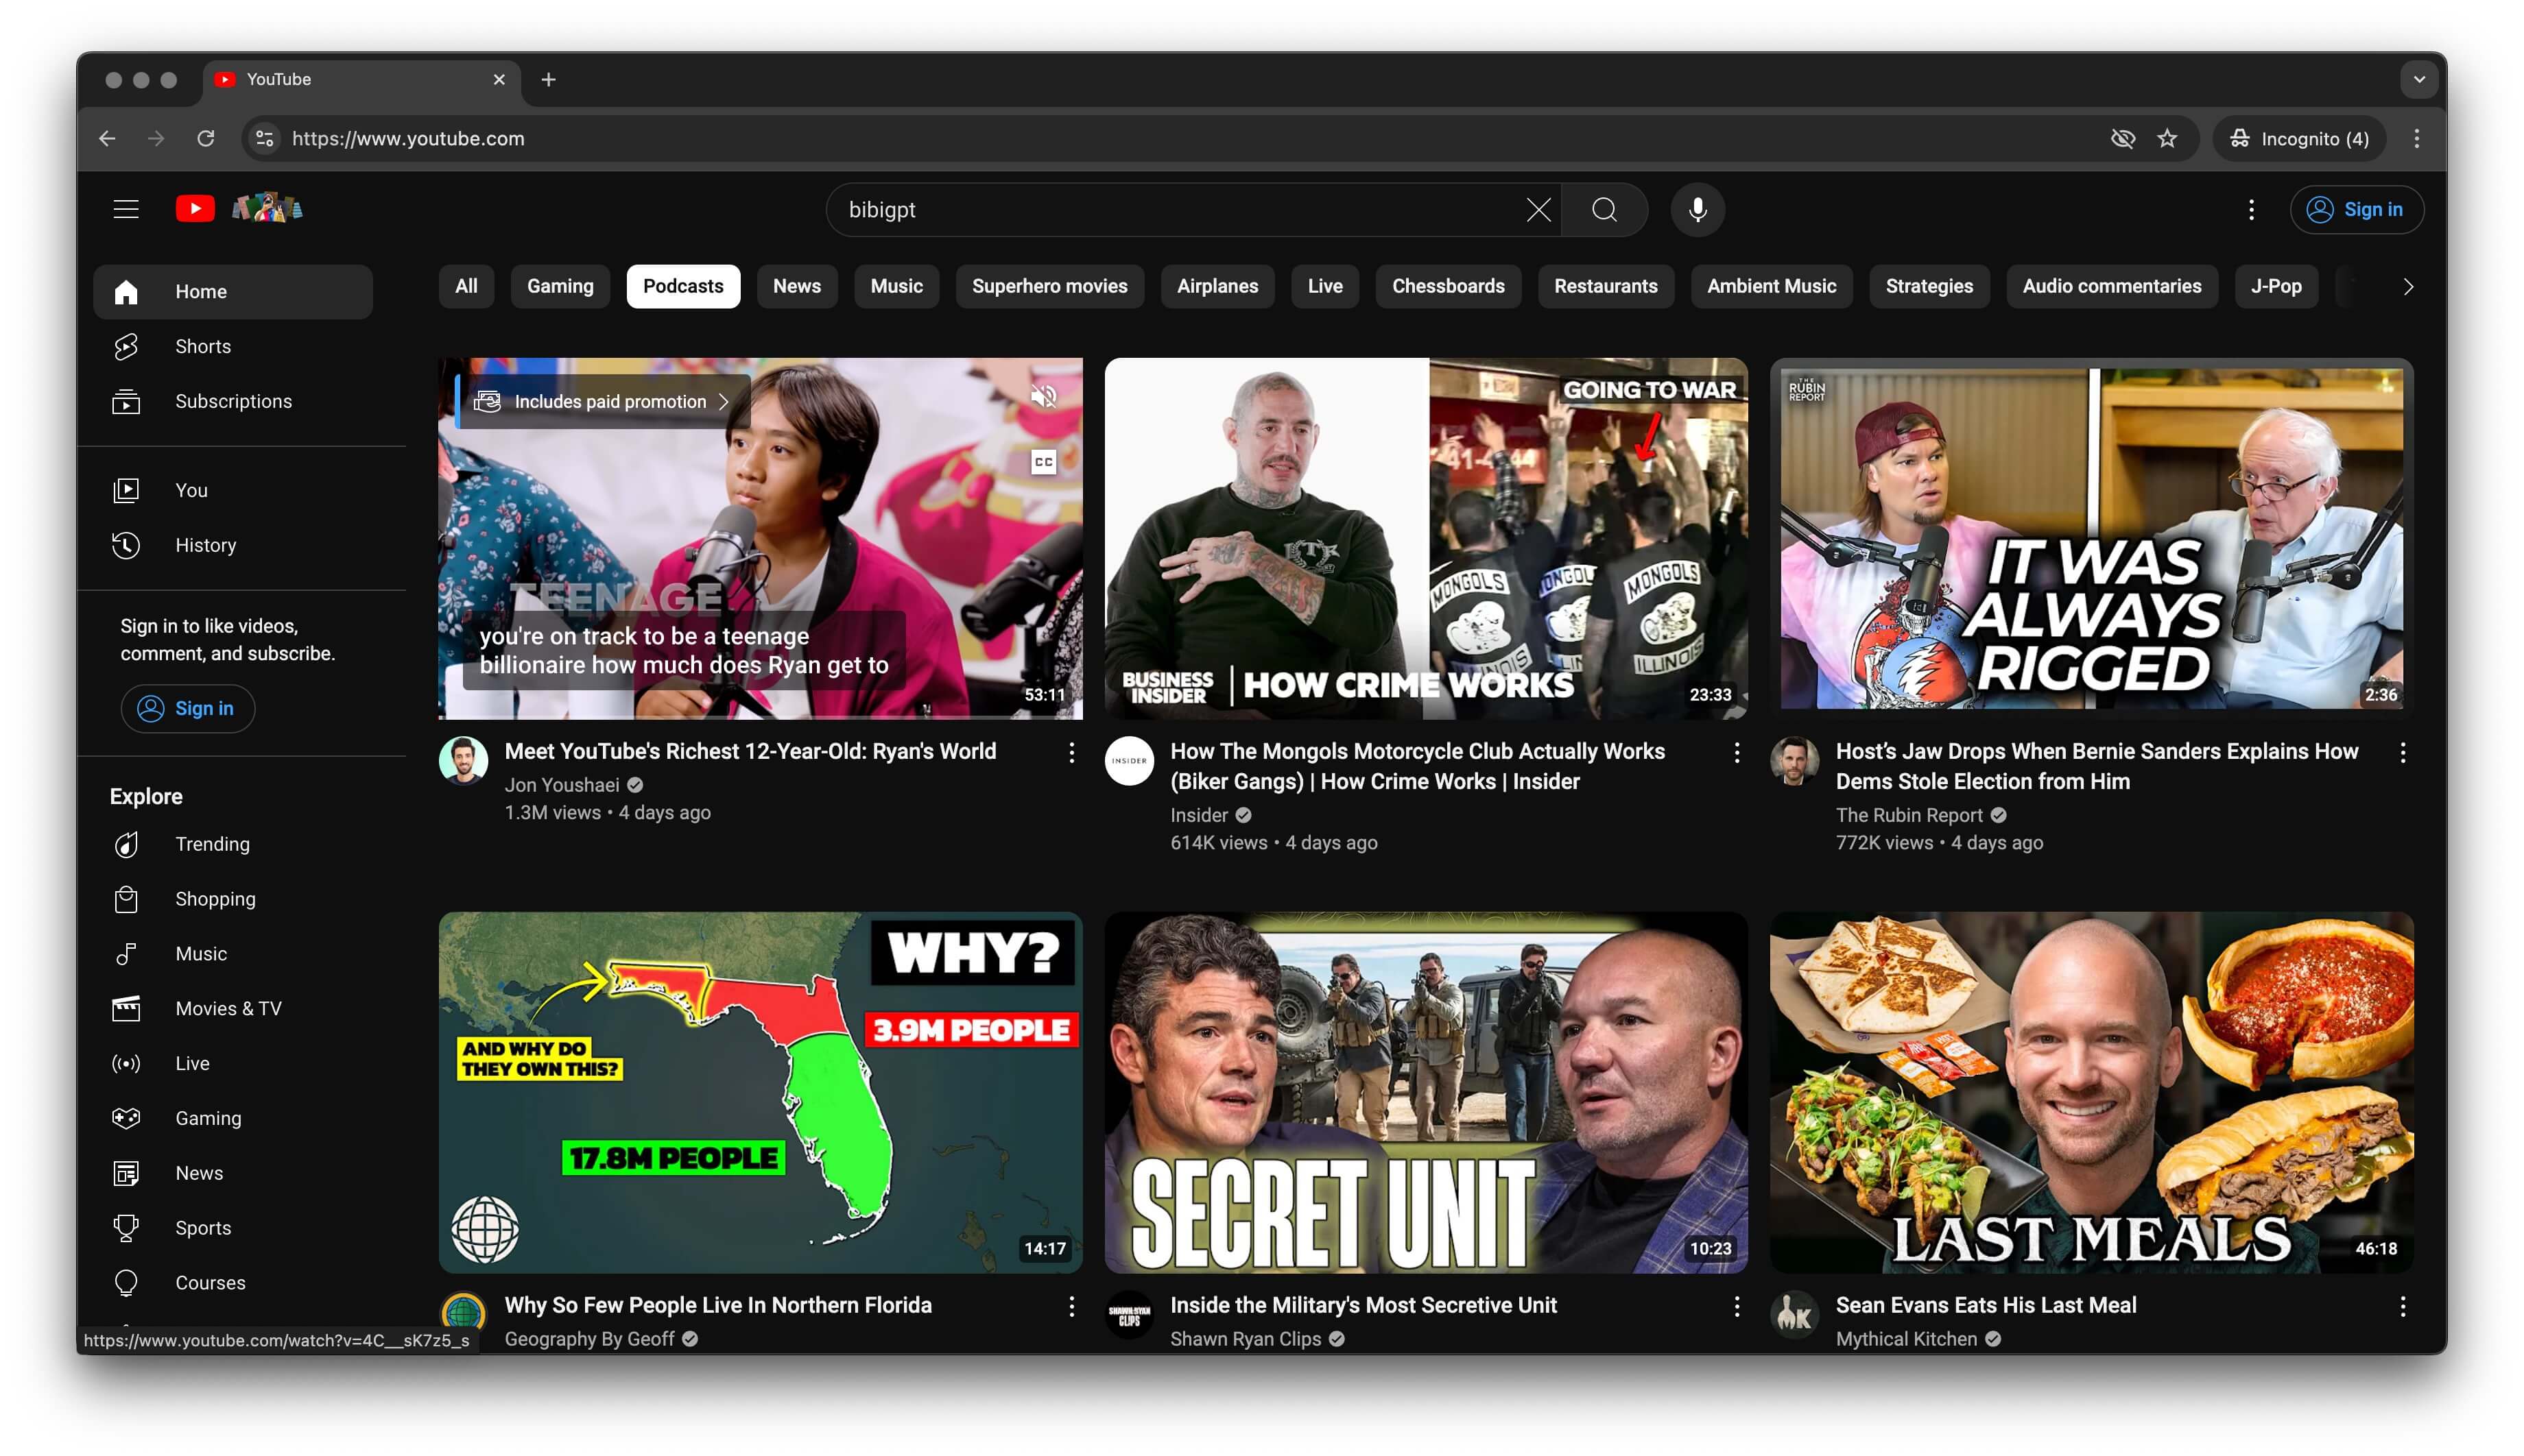Open the Northern Florida video thumbnail
The height and width of the screenshot is (1456, 2524).
[x=759, y=1092]
